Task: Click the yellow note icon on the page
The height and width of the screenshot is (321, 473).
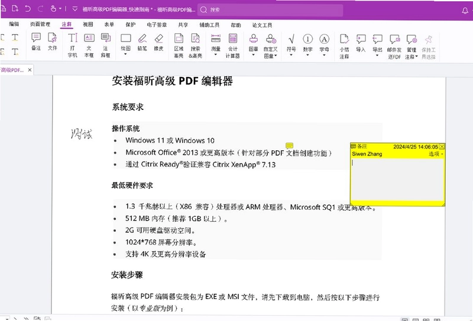Action: (x=289, y=145)
